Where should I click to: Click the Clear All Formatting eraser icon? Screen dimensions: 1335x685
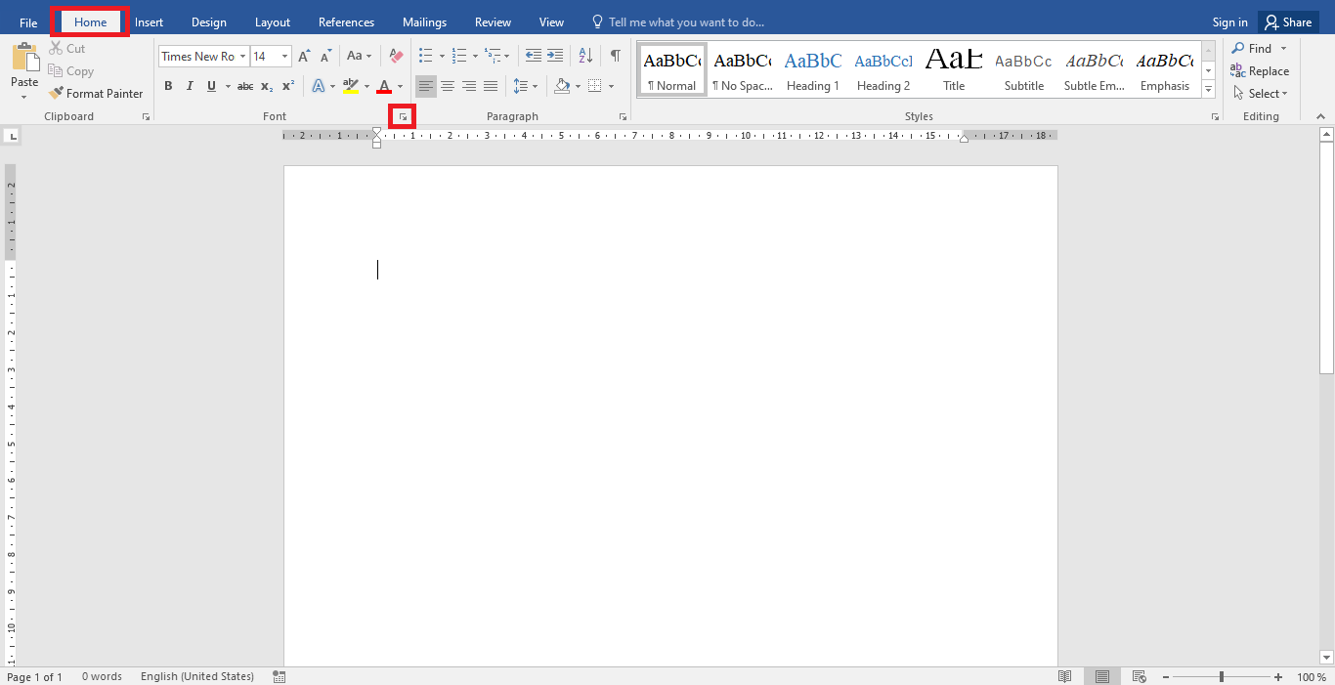(x=396, y=57)
